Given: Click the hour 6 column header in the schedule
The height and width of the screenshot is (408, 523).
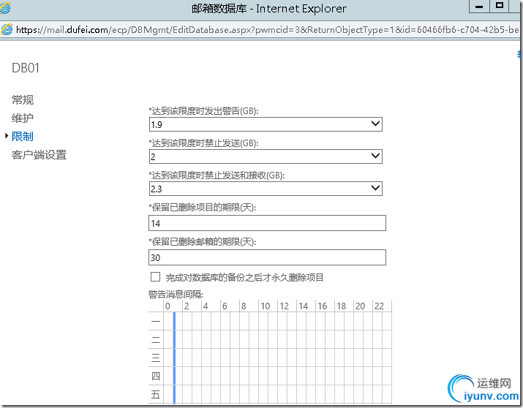Looking at the screenshot, I should coord(225,306).
